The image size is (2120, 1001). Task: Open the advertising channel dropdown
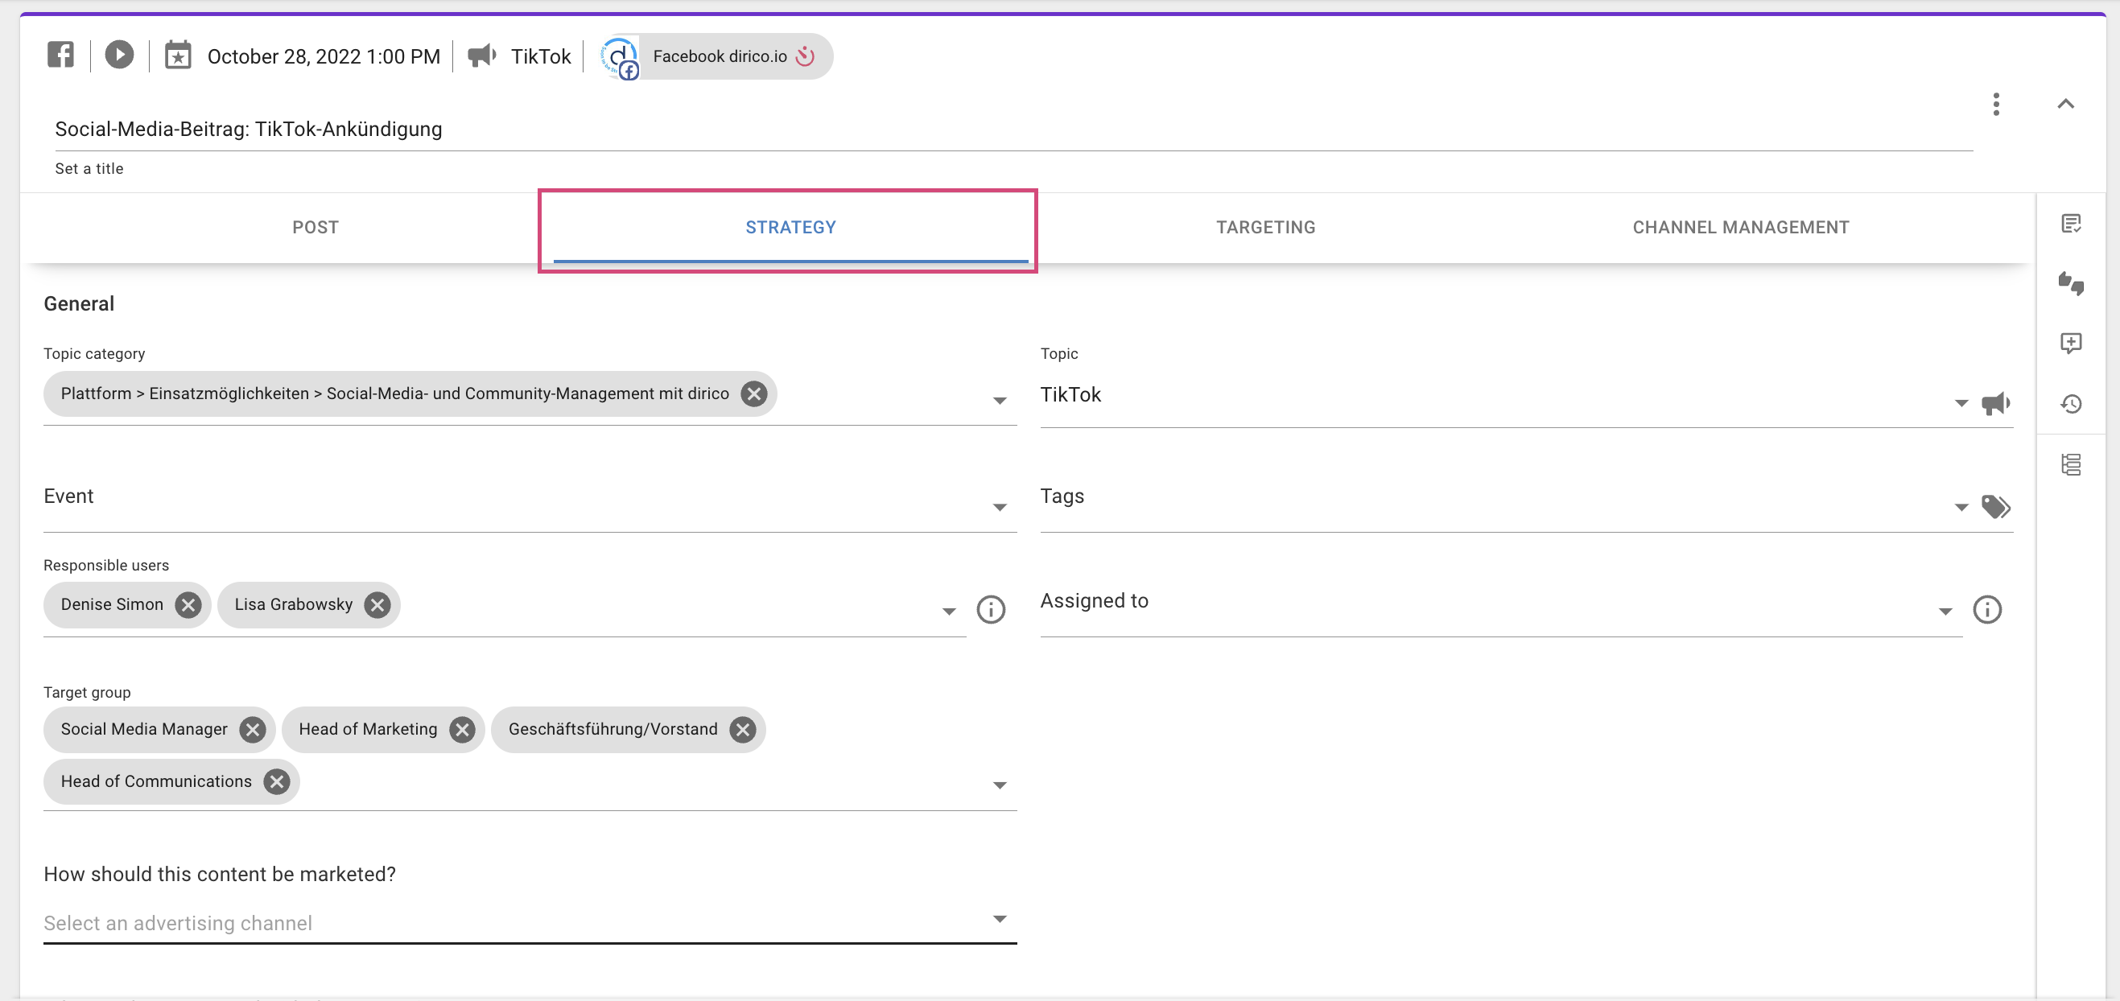click(x=998, y=918)
